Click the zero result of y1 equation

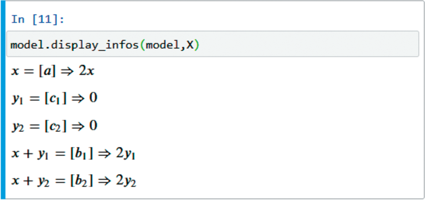[93, 98]
